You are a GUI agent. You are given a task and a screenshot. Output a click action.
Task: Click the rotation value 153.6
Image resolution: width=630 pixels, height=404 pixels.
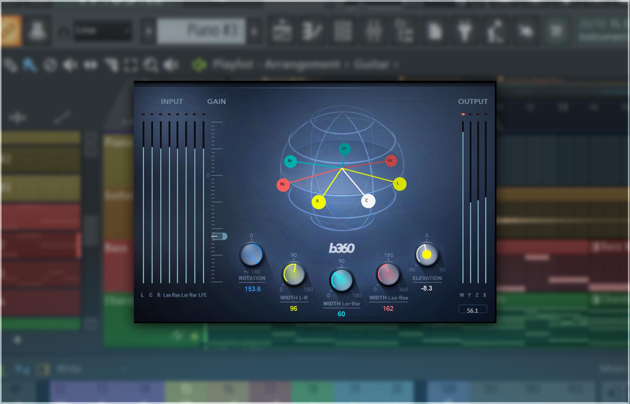(252, 289)
